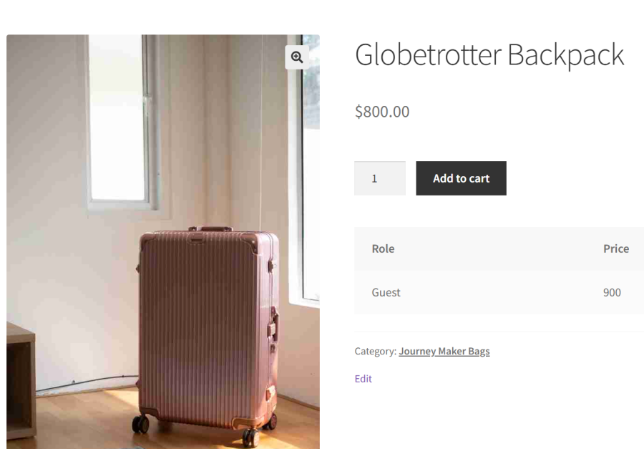The height and width of the screenshot is (449, 644).
Task: Add the Globetrotter Backpack to cart
Action: click(x=461, y=178)
